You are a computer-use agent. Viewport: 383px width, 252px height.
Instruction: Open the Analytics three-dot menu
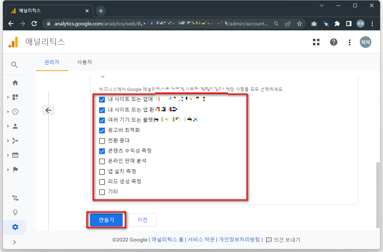[x=349, y=42]
